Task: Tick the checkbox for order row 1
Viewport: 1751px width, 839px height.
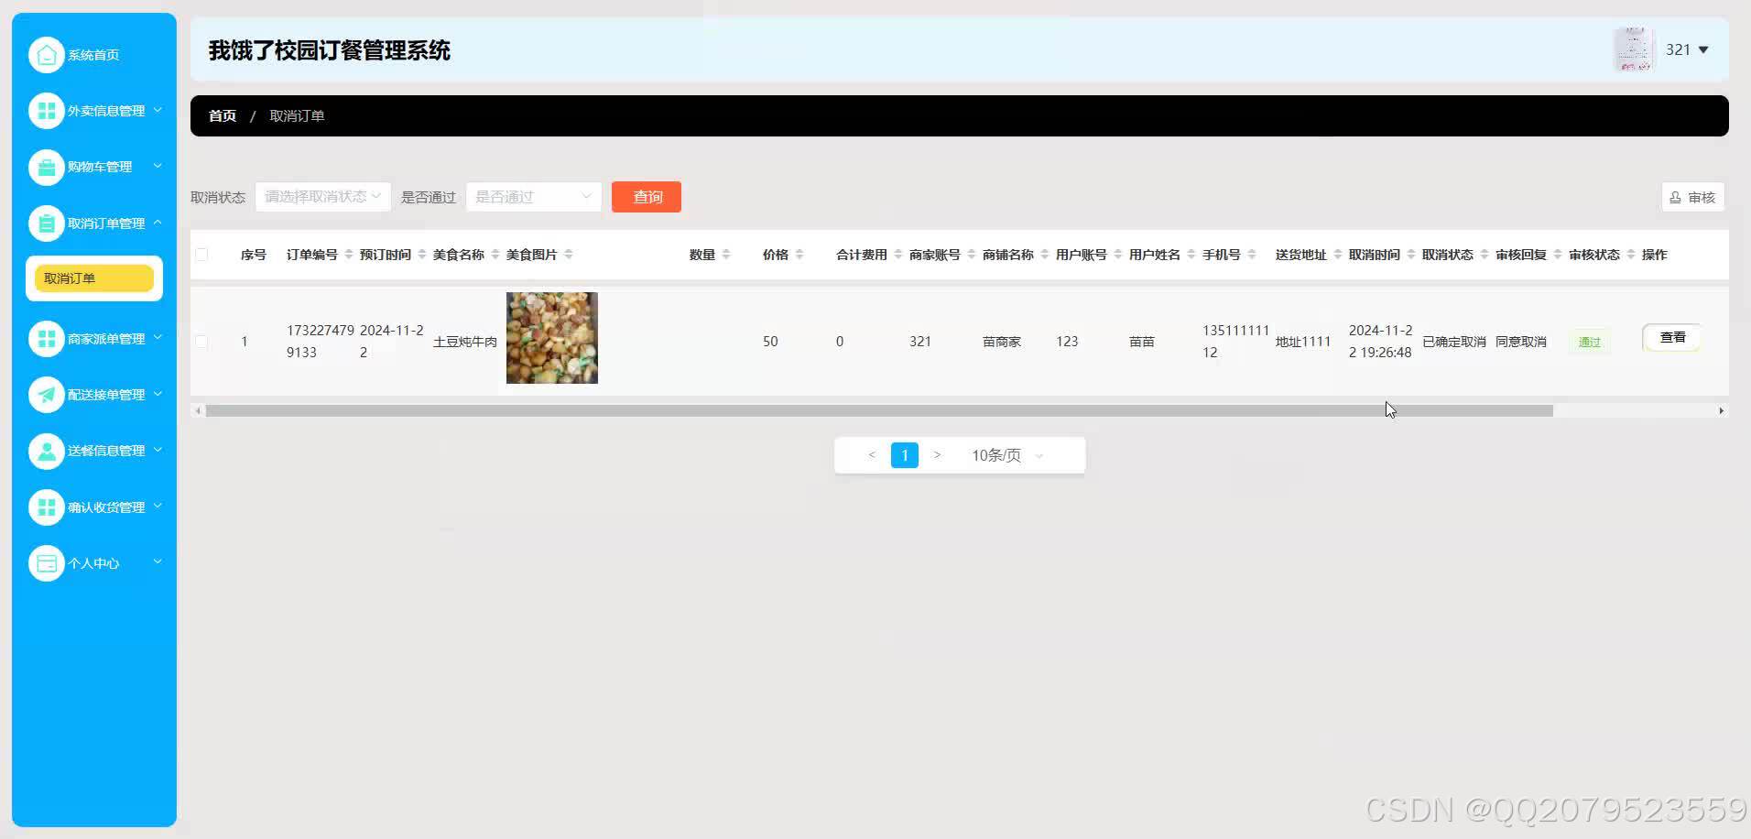Action: pyautogui.click(x=202, y=341)
